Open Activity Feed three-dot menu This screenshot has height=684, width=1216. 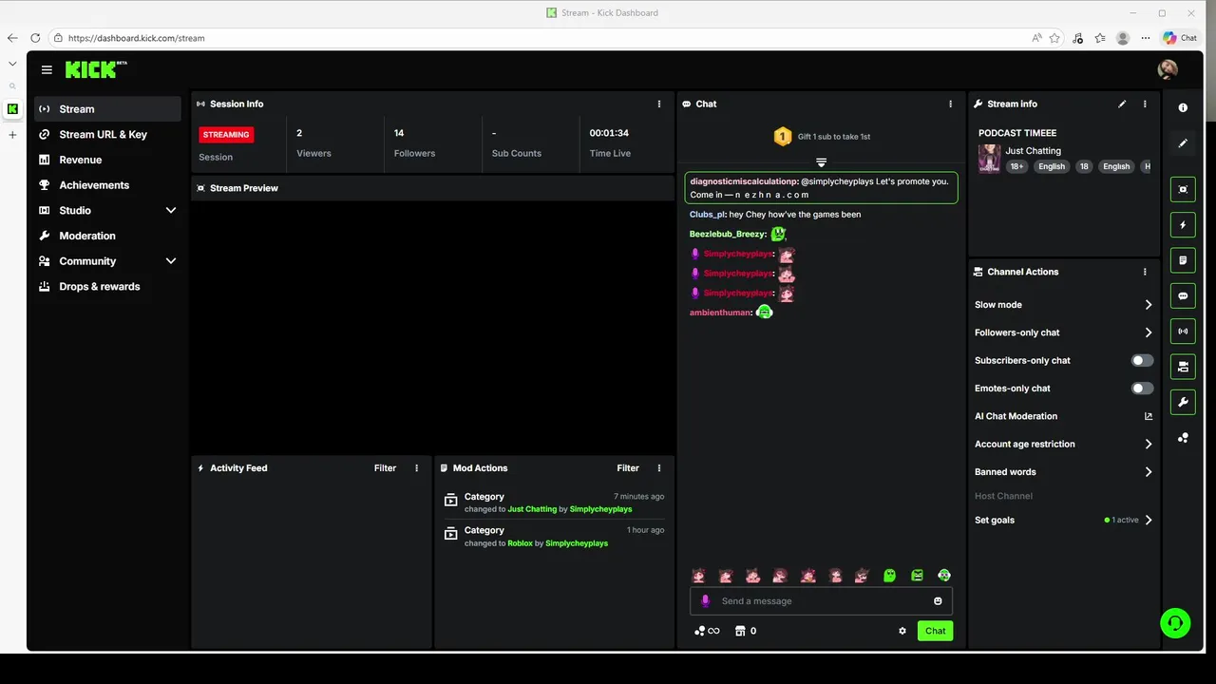416,467
